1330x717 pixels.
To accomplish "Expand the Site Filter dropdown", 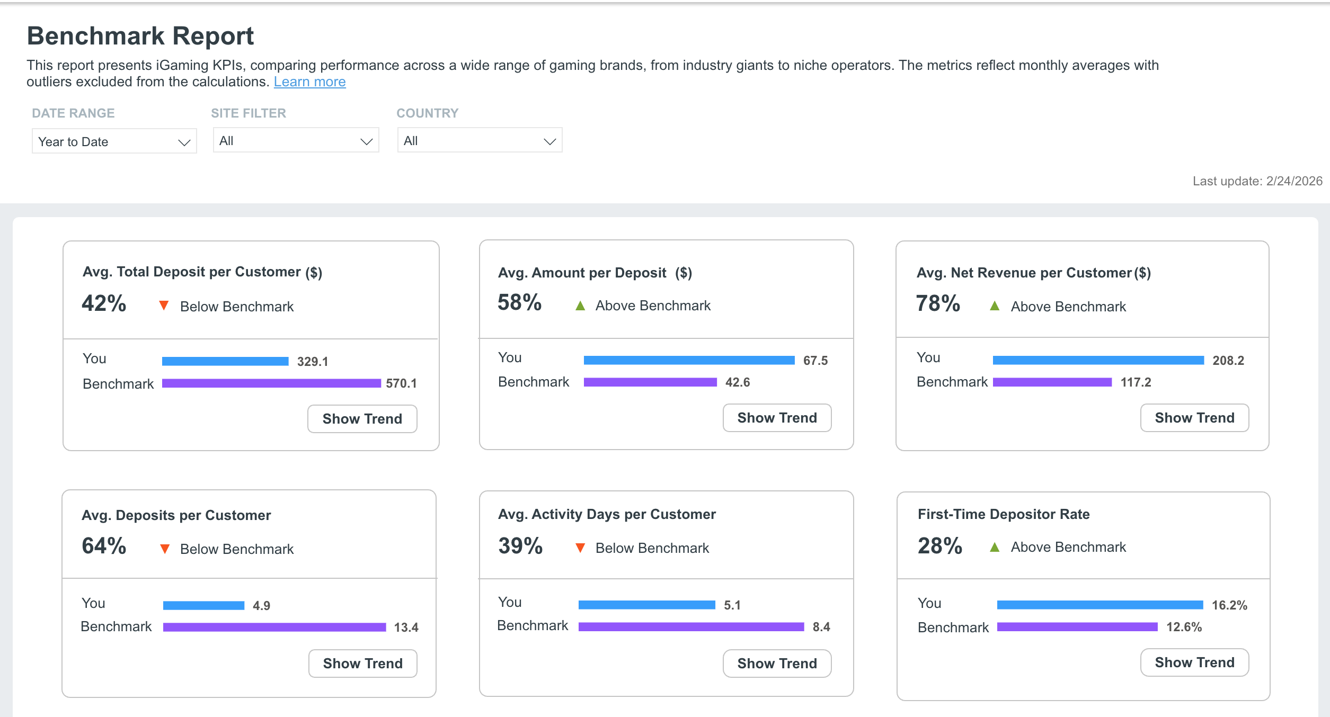I will point(296,140).
